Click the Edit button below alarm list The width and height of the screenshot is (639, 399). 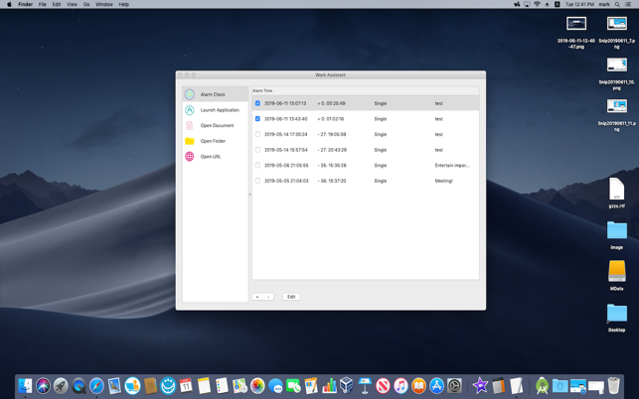291,297
